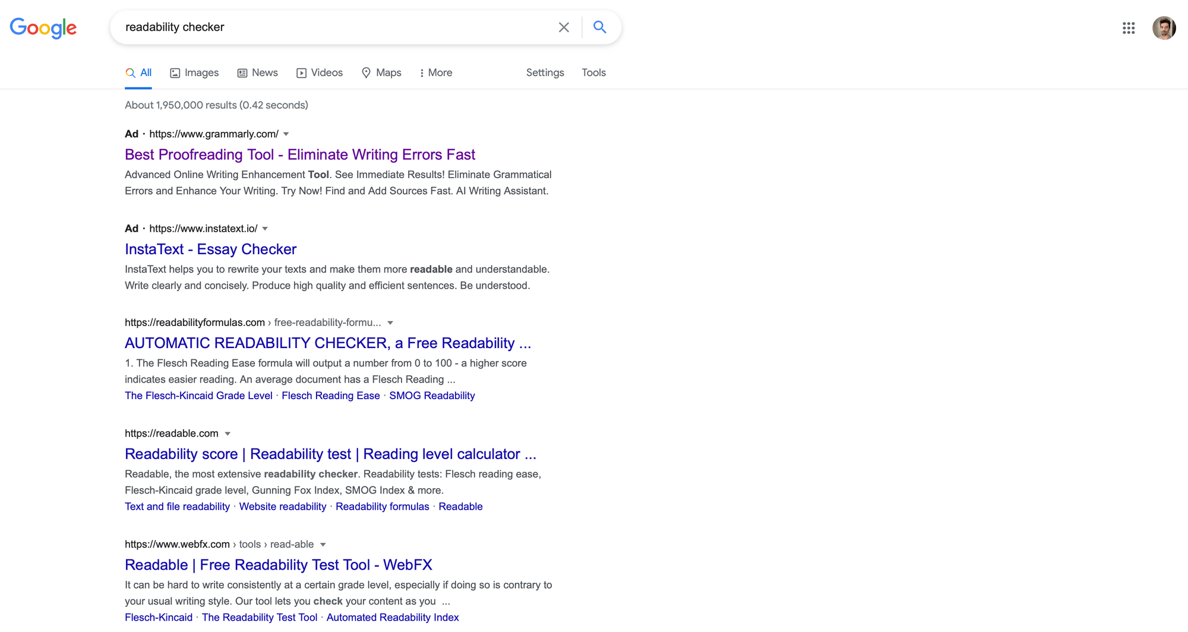Select the Videos search tab icon
Image resolution: width=1188 pixels, height=632 pixels.
pos(302,72)
